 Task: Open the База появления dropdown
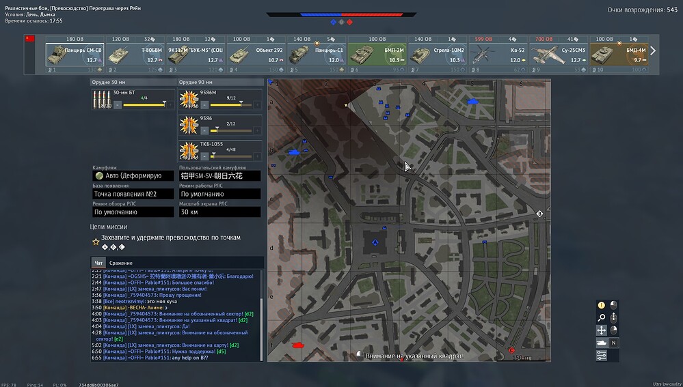point(133,194)
